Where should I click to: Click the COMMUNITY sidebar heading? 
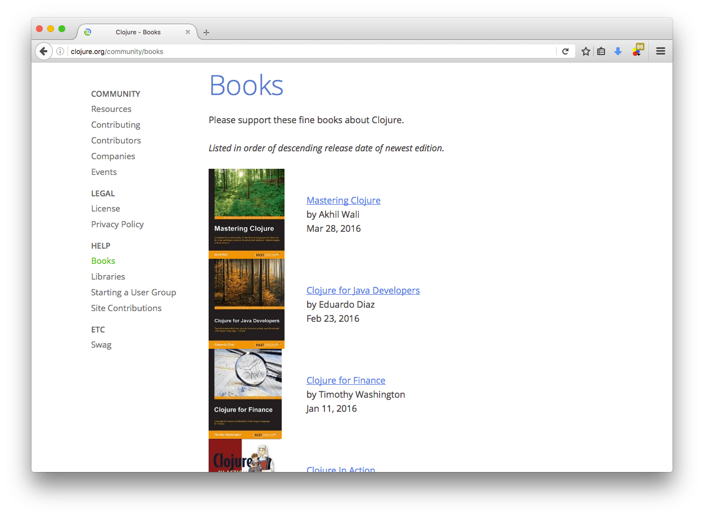coord(116,94)
